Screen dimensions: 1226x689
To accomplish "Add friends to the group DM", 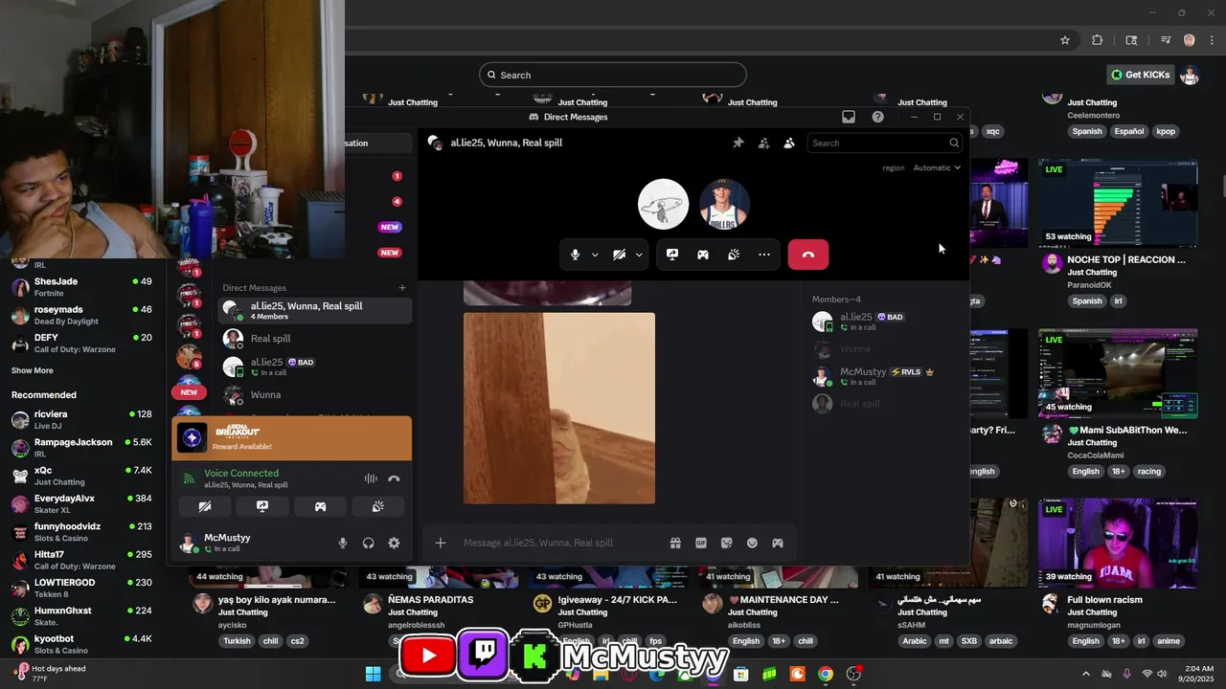I will 763,143.
